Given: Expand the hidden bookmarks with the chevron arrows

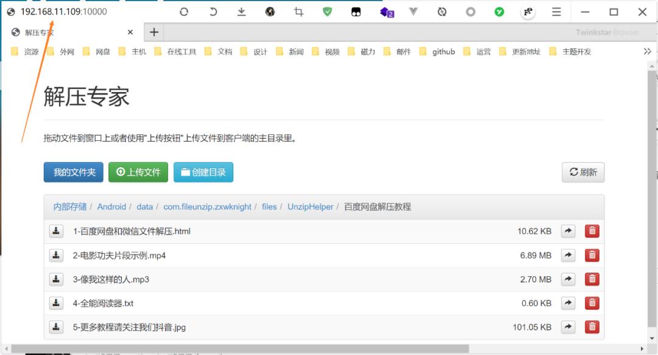Looking at the screenshot, I should point(648,51).
